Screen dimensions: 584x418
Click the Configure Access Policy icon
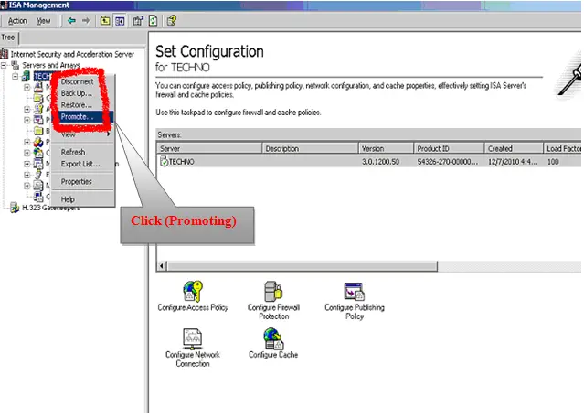click(193, 291)
